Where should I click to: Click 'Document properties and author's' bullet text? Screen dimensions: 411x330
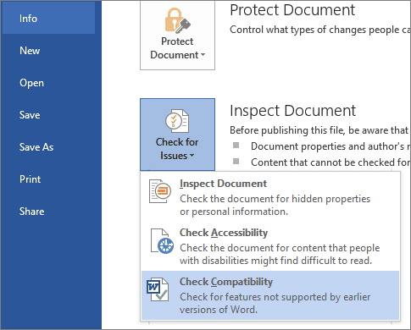(x=328, y=146)
